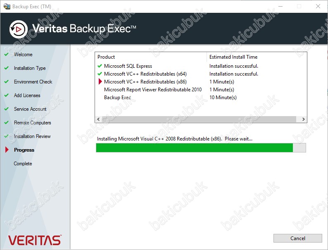Click the Installing Microsoft Visual C++ status text

175,139
